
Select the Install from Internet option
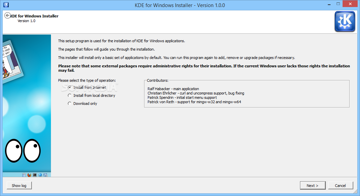70,87
